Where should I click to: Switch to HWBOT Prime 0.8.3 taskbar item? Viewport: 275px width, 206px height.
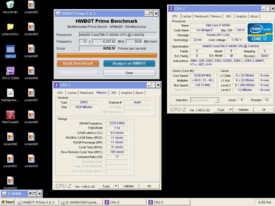(38, 202)
